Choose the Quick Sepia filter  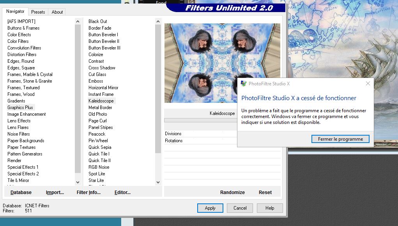coord(100,147)
